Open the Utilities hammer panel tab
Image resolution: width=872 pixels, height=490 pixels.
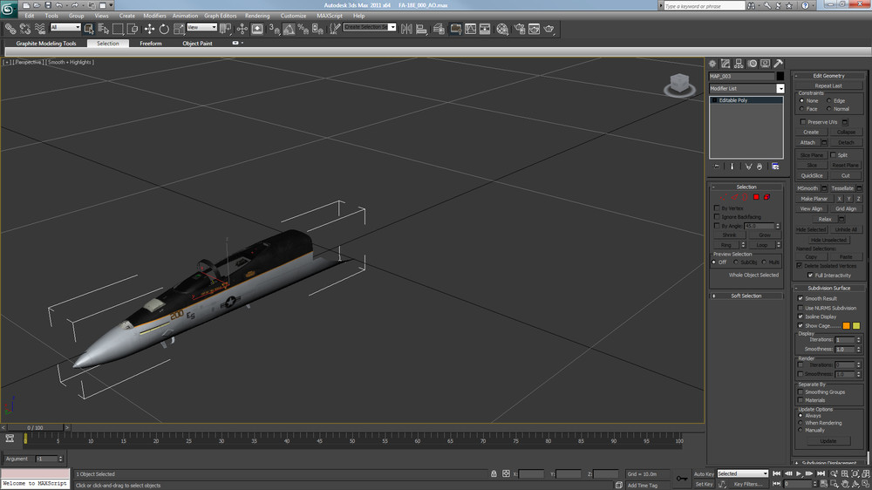(778, 64)
